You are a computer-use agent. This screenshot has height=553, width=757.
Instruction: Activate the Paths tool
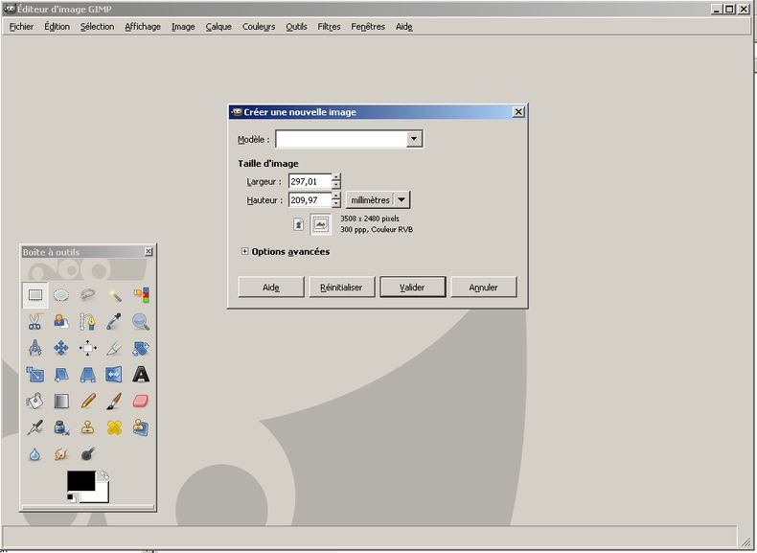click(87, 322)
